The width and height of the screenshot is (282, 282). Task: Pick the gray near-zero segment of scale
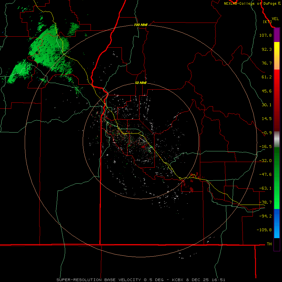click(x=277, y=139)
